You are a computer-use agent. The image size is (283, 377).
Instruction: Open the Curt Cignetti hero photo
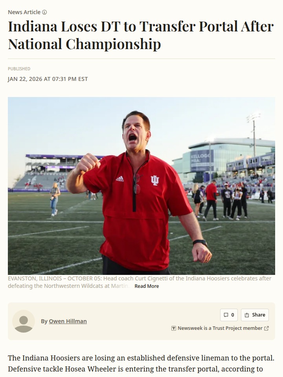click(x=141, y=186)
